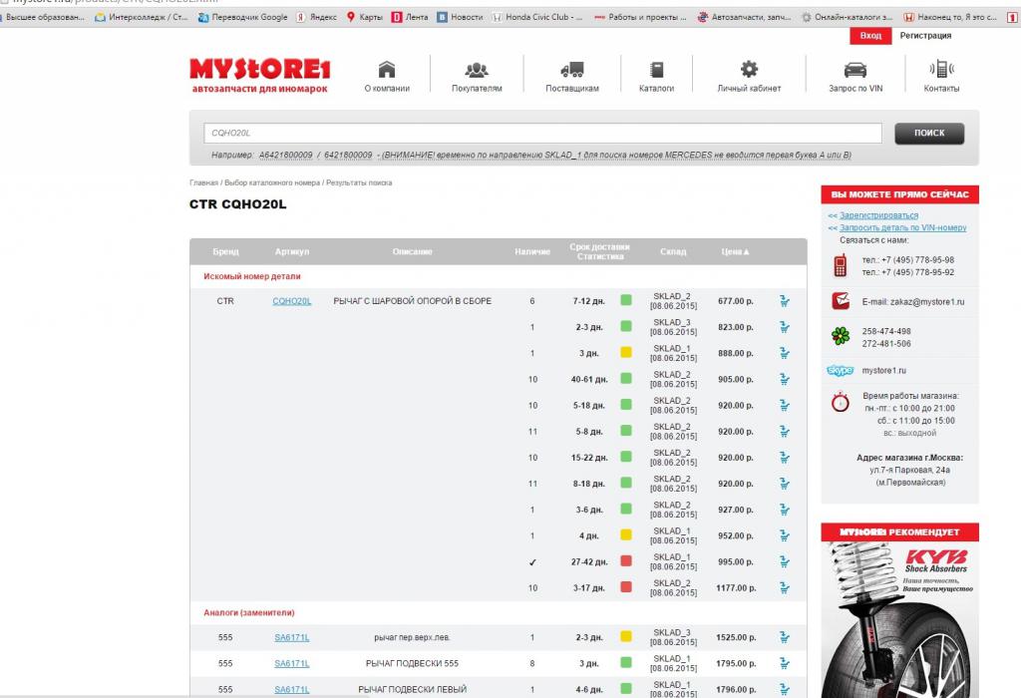1021x698 pixels.
Task: Add the 677.00 р. offer to cart
Action: pyautogui.click(x=785, y=301)
